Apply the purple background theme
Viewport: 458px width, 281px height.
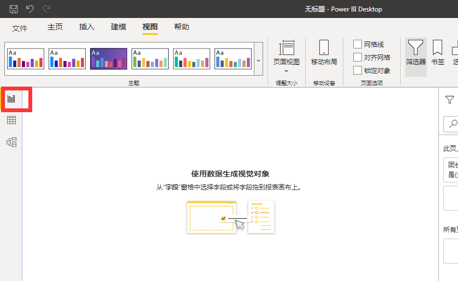point(109,59)
